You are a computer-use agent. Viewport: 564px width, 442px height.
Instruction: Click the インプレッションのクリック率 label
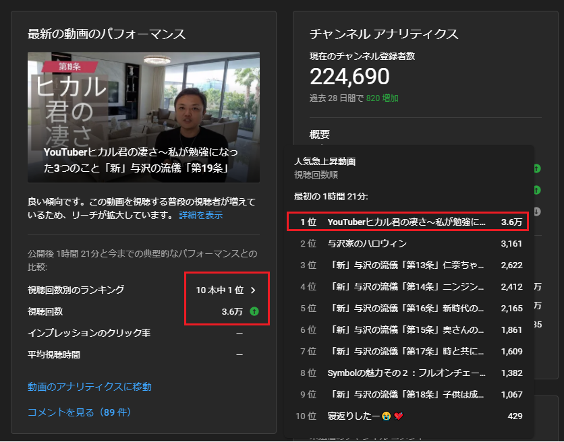pyautogui.click(x=89, y=333)
